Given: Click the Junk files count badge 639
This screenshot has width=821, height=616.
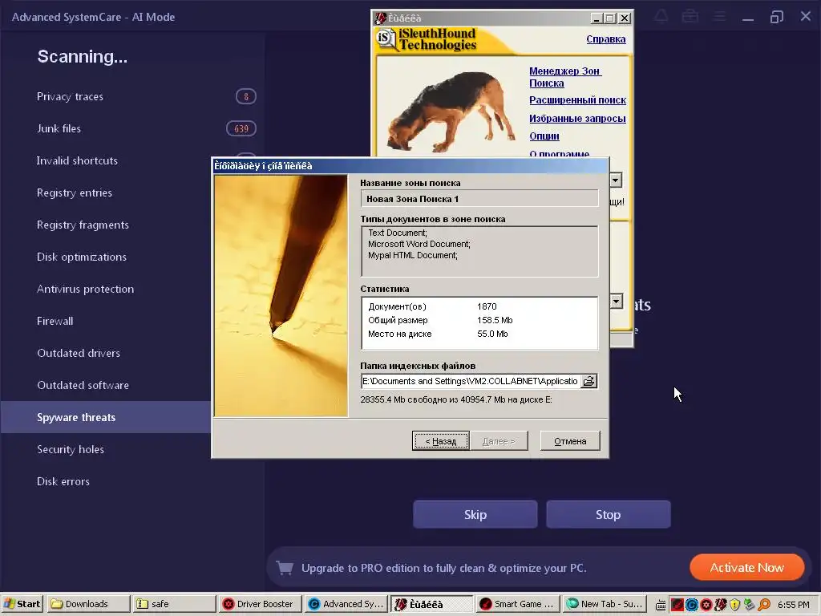Looking at the screenshot, I should tap(241, 128).
